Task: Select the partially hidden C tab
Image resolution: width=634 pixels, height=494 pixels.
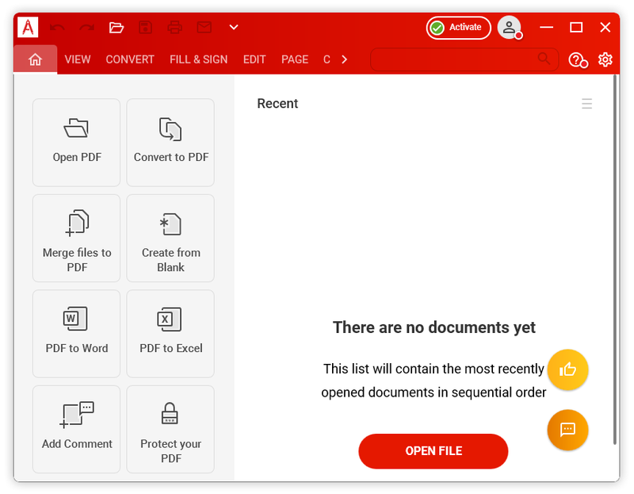Action: tap(327, 59)
